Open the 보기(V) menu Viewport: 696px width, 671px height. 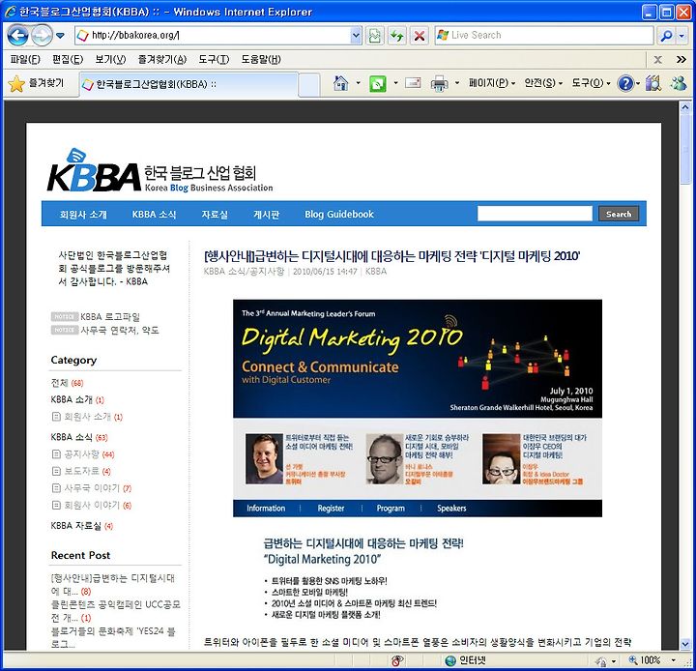[x=110, y=60]
